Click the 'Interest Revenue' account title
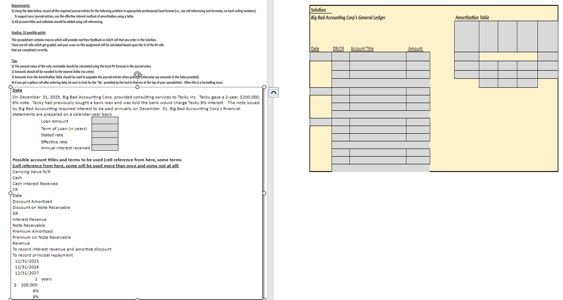 click(x=29, y=219)
